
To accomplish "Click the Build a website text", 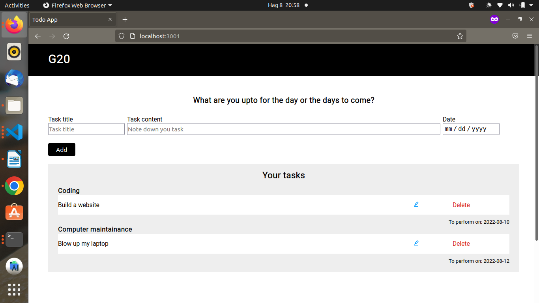I will point(79,205).
